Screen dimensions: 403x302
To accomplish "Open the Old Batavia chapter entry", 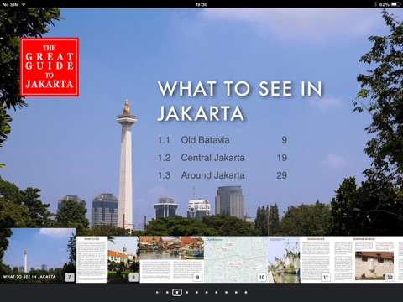I will pyautogui.click(x=222, y=140).
